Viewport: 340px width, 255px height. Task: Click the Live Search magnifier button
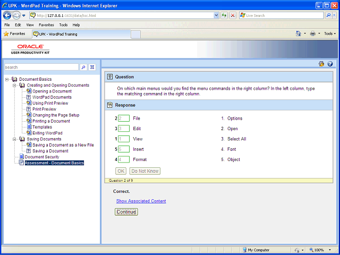click(x=329, y=15)
